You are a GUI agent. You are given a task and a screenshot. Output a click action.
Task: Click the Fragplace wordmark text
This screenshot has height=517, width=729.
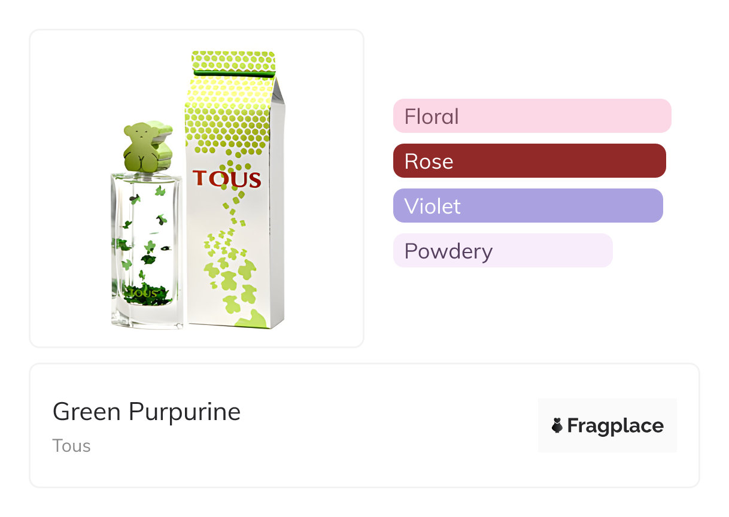click(615, 425)
